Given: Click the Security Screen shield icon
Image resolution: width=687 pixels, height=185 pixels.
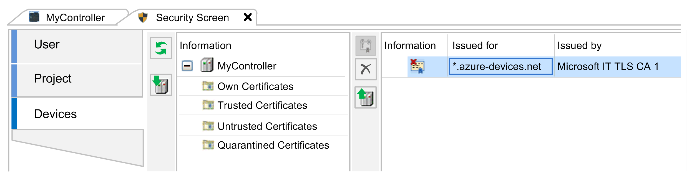Looking at the screenshot, I should click(143, 17).
